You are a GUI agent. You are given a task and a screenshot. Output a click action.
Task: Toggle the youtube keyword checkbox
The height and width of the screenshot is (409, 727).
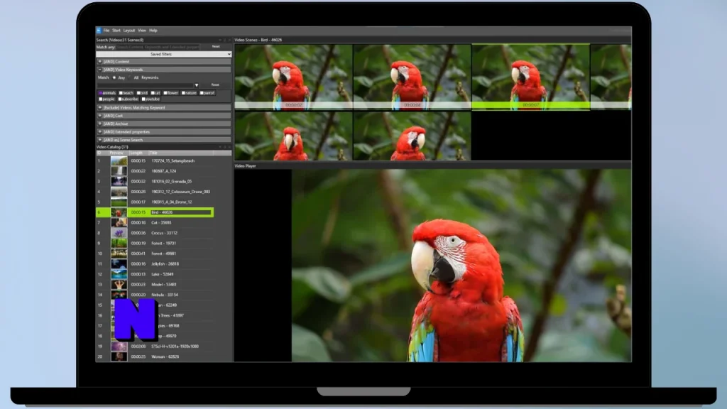(x=143, y=99)
